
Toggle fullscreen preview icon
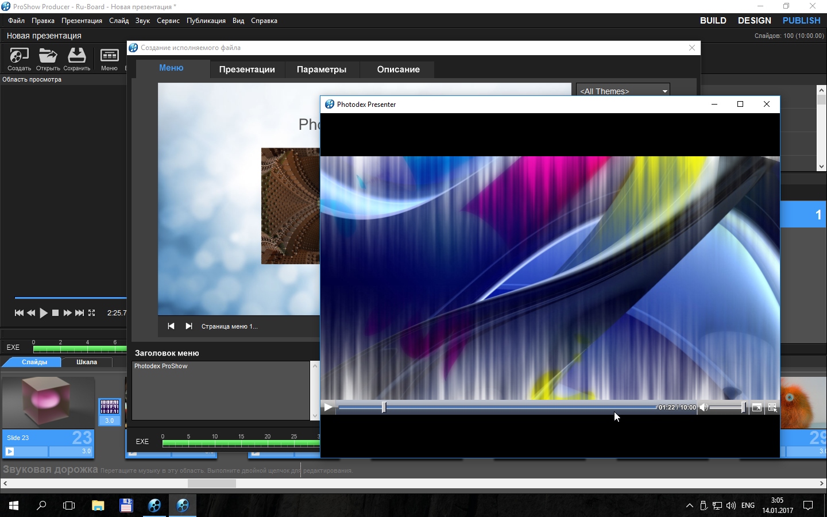point(92,313)
